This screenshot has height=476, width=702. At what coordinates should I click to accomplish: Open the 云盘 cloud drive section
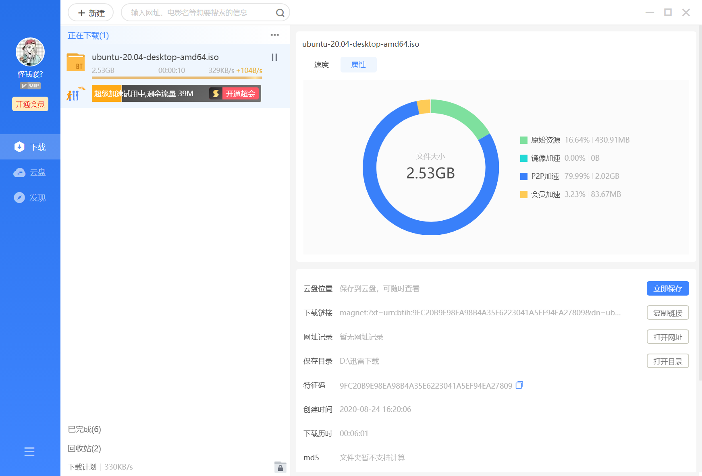pyautogui.click(x=30, y=172)
